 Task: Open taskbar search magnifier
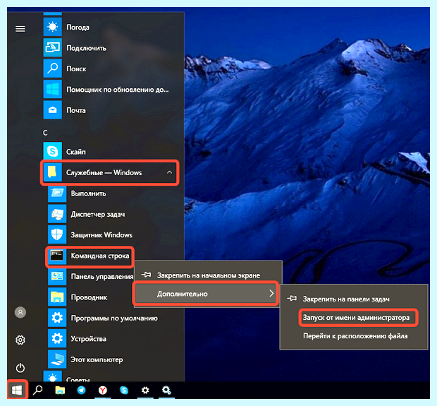click(x=38, y=390)
